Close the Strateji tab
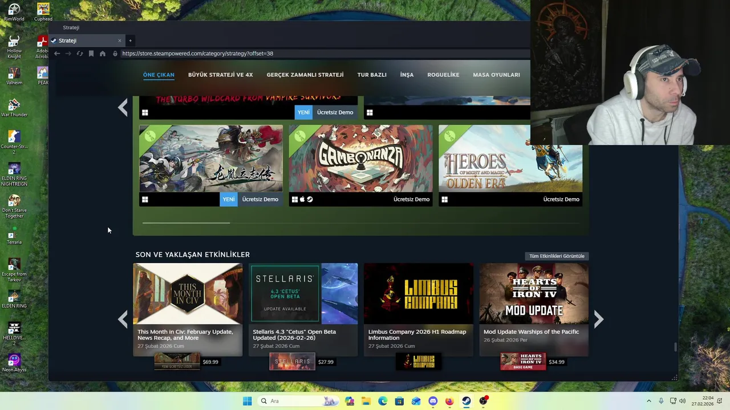730x410 pixels. coord(119,40)
